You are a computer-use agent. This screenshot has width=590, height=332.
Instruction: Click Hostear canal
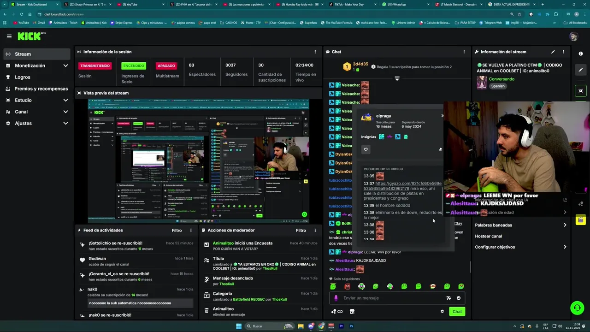pyautogui.click(x=489, y=236)
